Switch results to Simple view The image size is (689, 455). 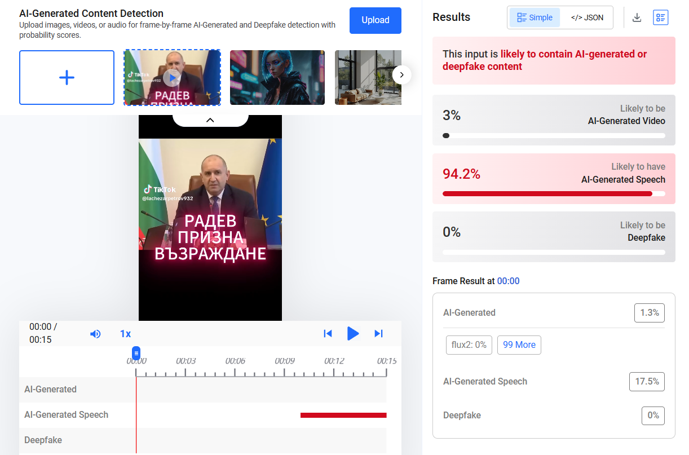point(535,17)
